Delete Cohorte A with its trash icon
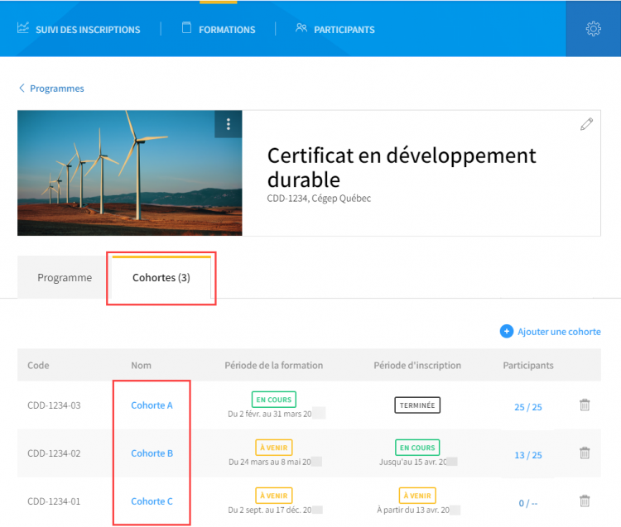The width and height of the screenshot is (621, 527). click(x=585, y=405)
